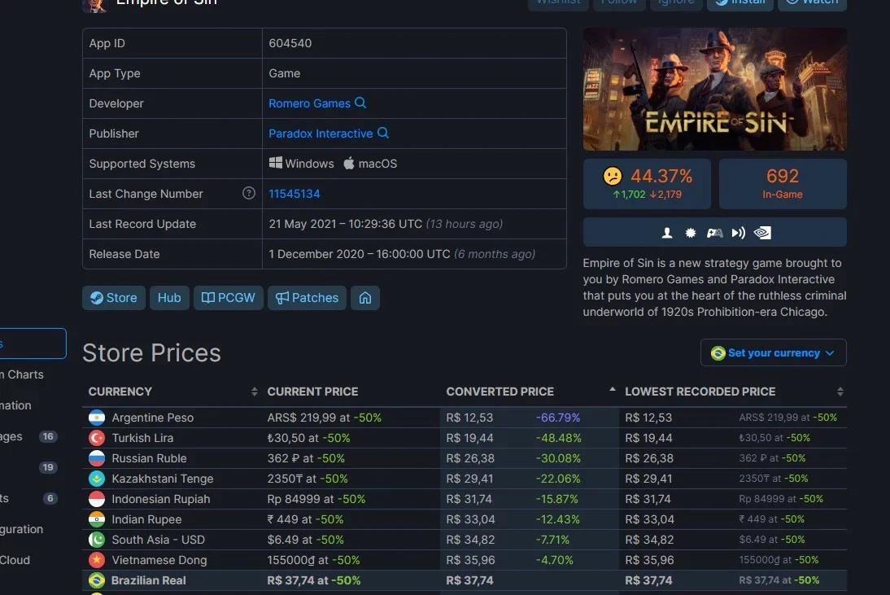Open Paradox Interactive publisher link
This screenshot has height=595, width=890.
321,133
